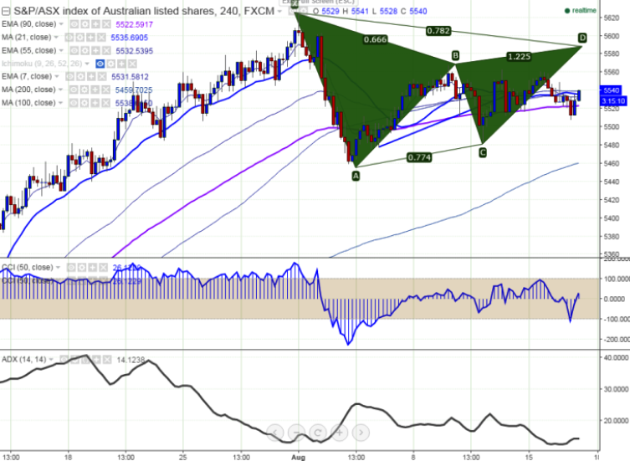Image resolution: width=630 pixels, height=461 pixels.
Task: Hide the MA (200, close) line
Action: (x=74, y=90)
